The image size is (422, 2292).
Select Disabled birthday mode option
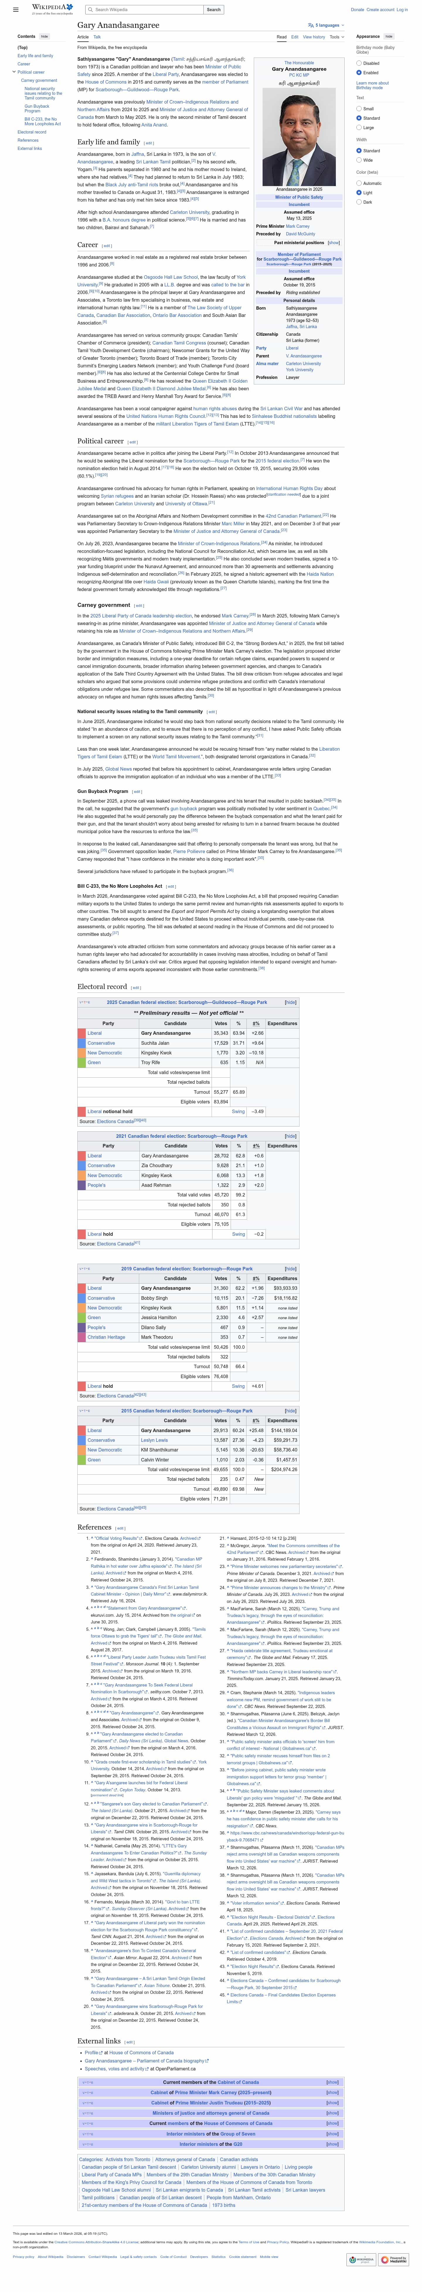click(x=359, y=63)
